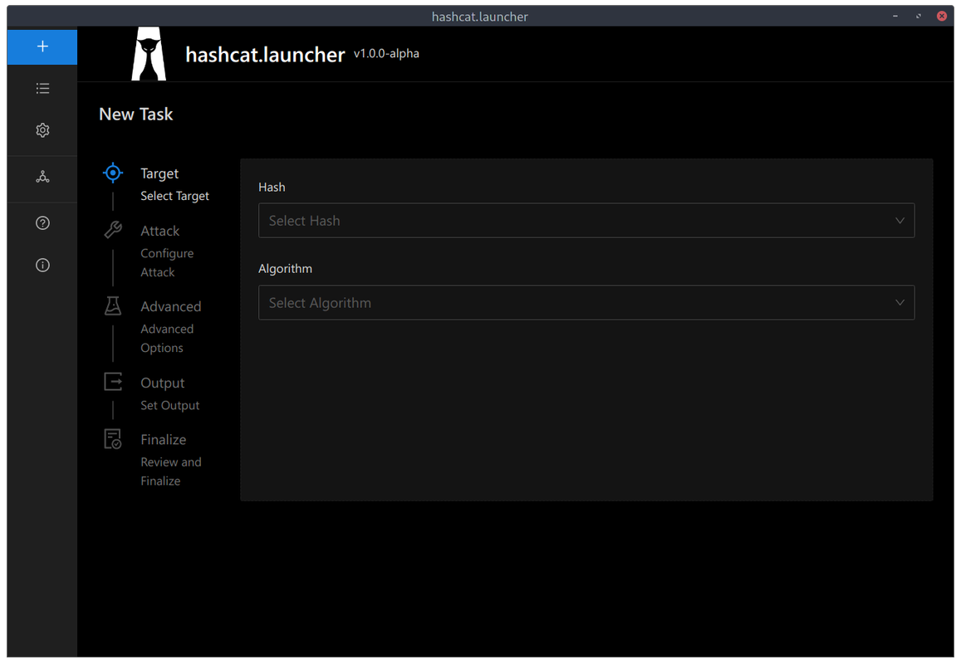This screenshot has height=664, width=961.
Task: Maximize the hashcat.launcher window
Action: click(x=918, y=16)
